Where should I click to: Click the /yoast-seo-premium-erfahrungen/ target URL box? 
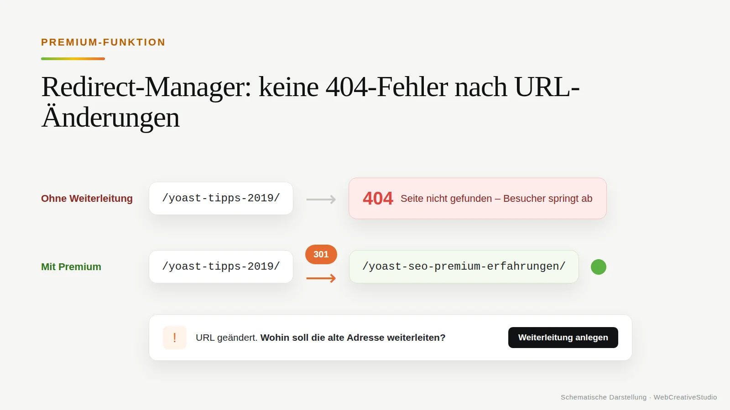(464, 266)
